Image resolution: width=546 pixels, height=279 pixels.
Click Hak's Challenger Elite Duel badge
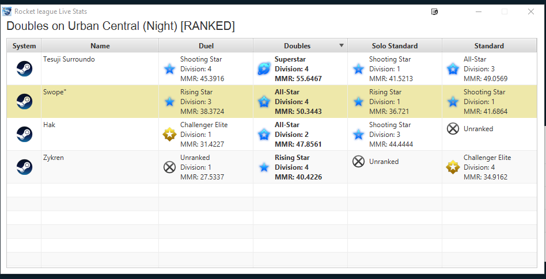pyautogui.click(x=169, y=134)
